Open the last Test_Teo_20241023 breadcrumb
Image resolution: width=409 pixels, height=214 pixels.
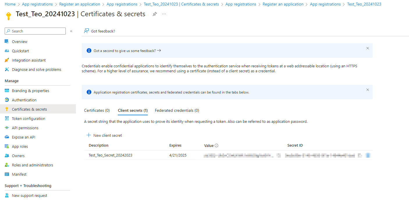[364, 4]
